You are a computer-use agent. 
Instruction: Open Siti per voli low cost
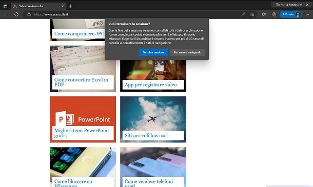point(146,136)
